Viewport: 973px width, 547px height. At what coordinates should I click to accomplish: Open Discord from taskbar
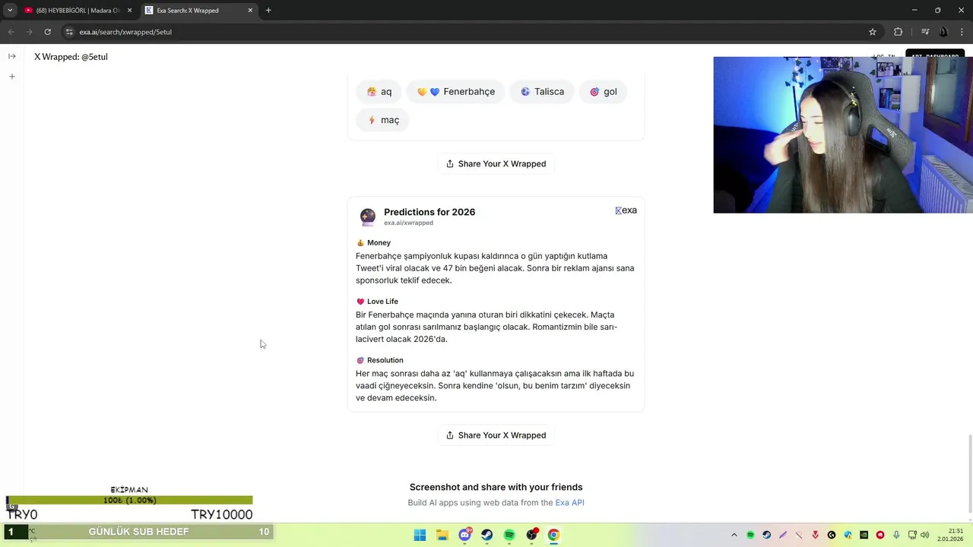[x=464, y=535]
